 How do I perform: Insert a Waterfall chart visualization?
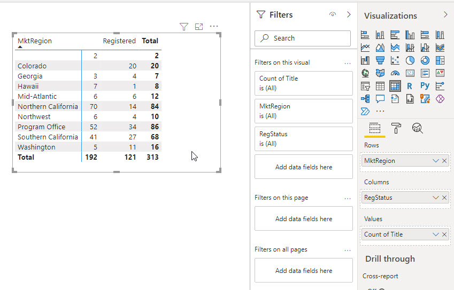coord(365,60)
